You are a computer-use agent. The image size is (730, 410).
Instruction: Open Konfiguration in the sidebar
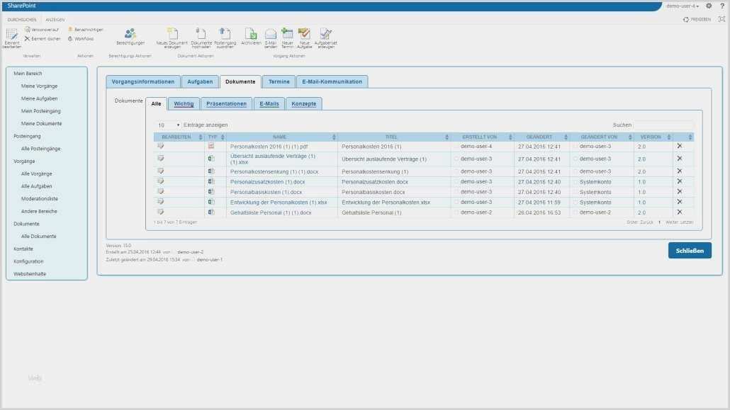[x=28, y=261]
